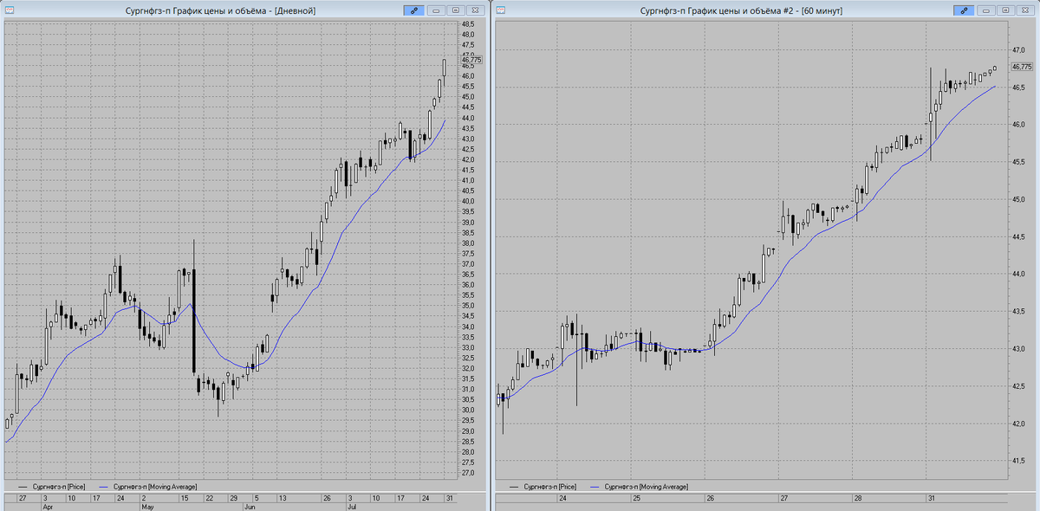Screen dimensions: 1040x511
Task: Click date label 25 on the 60 минут time axis
Action: (x=637, y=499)
